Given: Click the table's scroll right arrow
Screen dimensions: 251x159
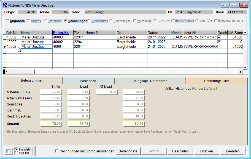Looking at the screenshot, I should click(x=241, y=72).
